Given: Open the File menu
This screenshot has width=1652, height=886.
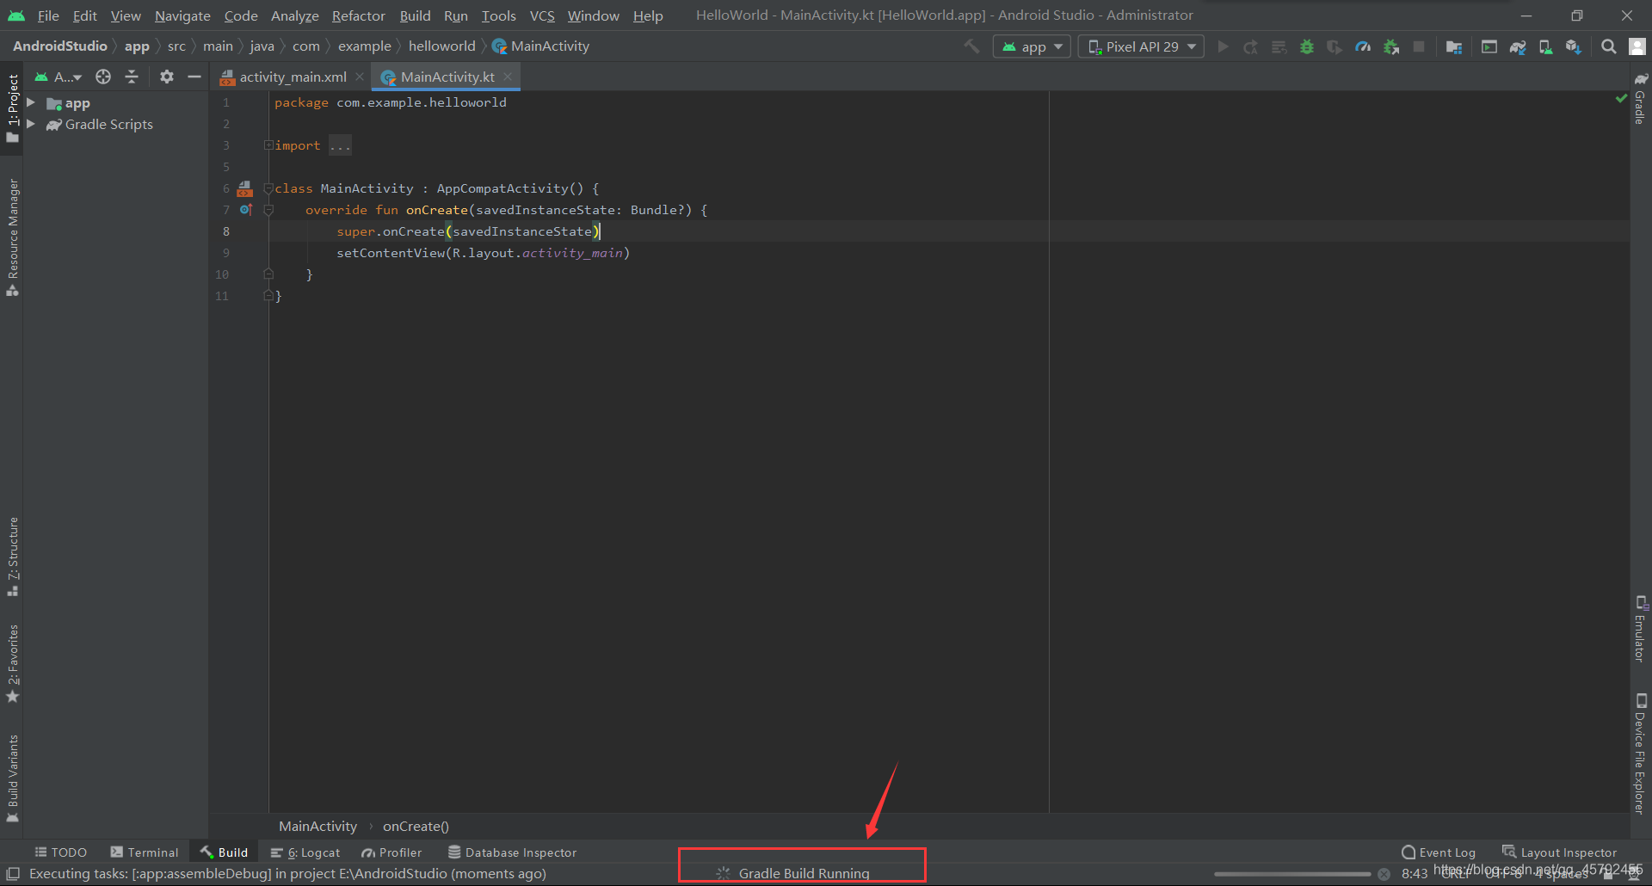Looking at the screenshot, I should (x=48, y=15).
